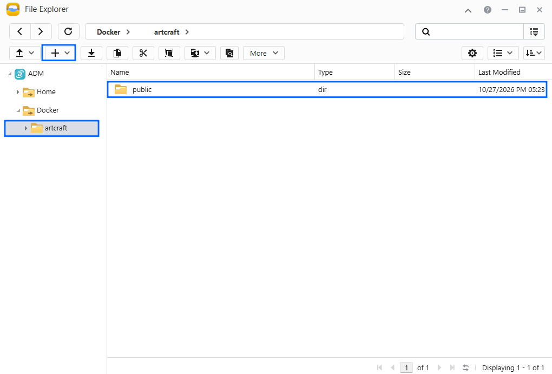This screenshot has height=374, width=552.
Task: Click the file search/preview toolbar icon
Action: point(229,53)
